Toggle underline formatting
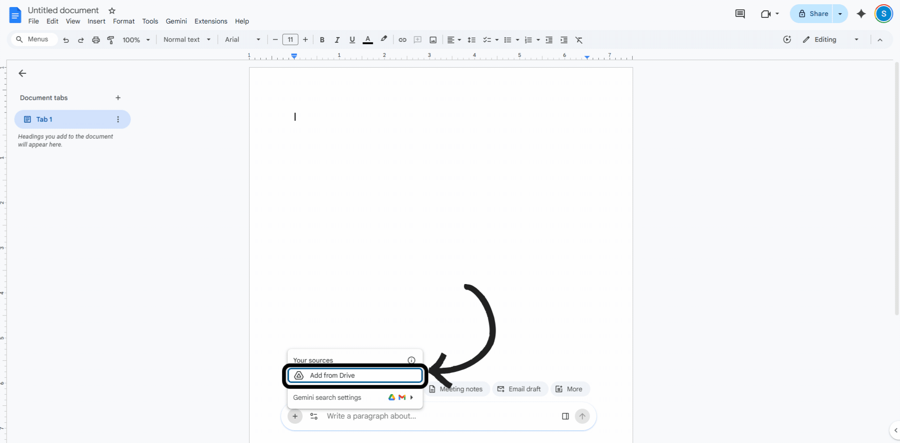 click(352, 40)
